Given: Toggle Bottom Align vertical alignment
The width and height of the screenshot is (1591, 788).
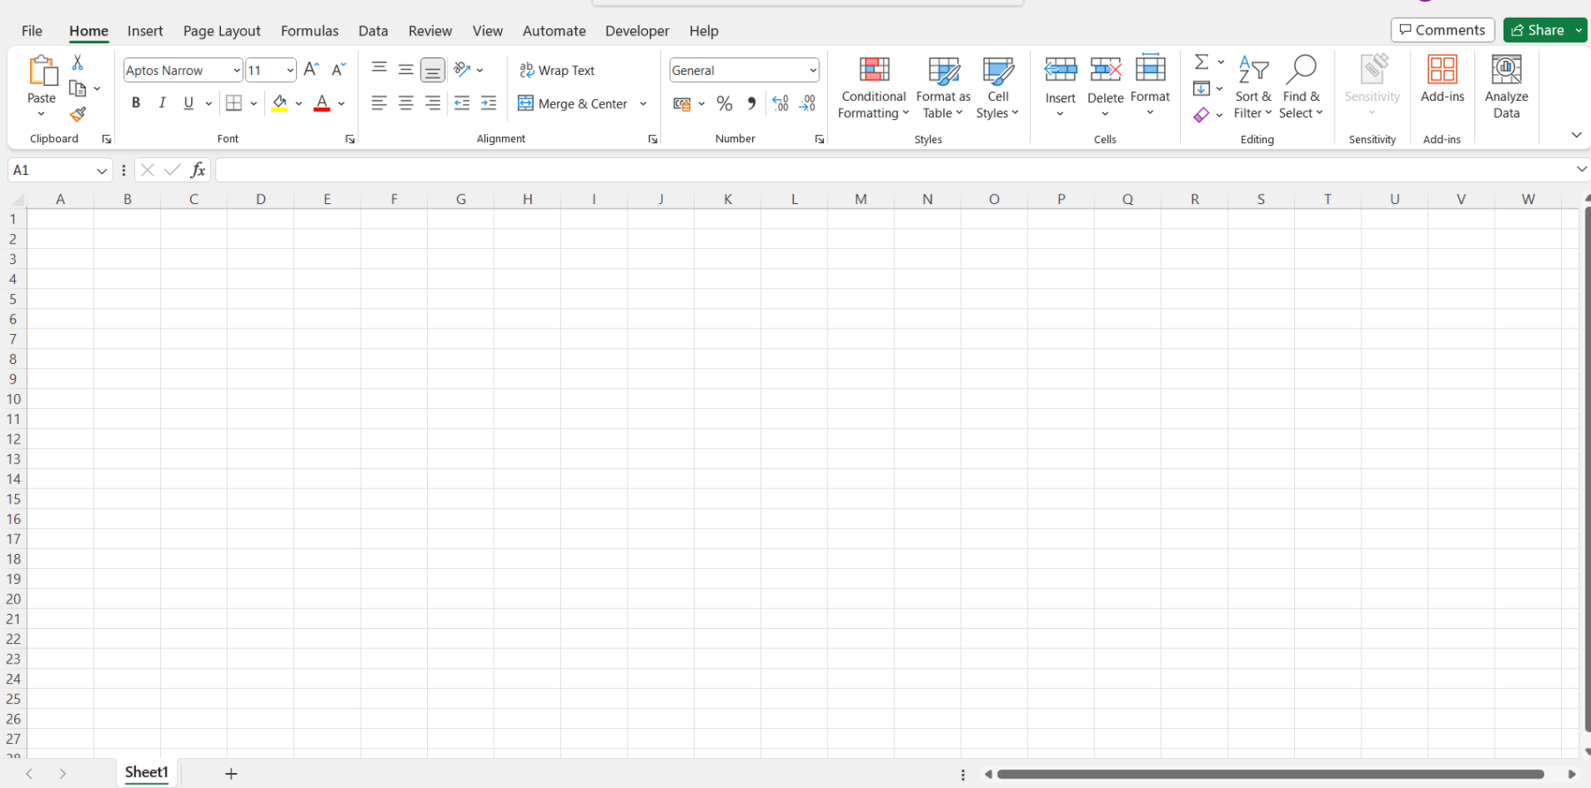Looking at the screenshot, I should (x=432, y=70).
